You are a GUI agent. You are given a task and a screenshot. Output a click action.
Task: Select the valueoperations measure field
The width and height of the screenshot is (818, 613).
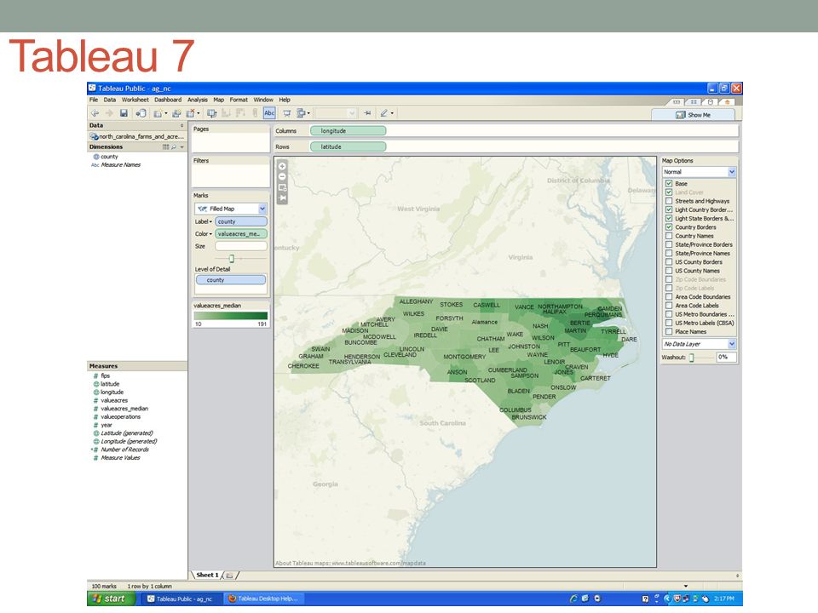(x=120, y=417)
